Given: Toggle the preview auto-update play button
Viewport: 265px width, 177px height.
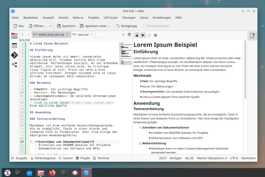Looking at the screenshot, I should pos(143,35).
